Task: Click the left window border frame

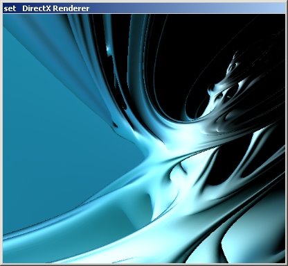Action: [1, 139]
